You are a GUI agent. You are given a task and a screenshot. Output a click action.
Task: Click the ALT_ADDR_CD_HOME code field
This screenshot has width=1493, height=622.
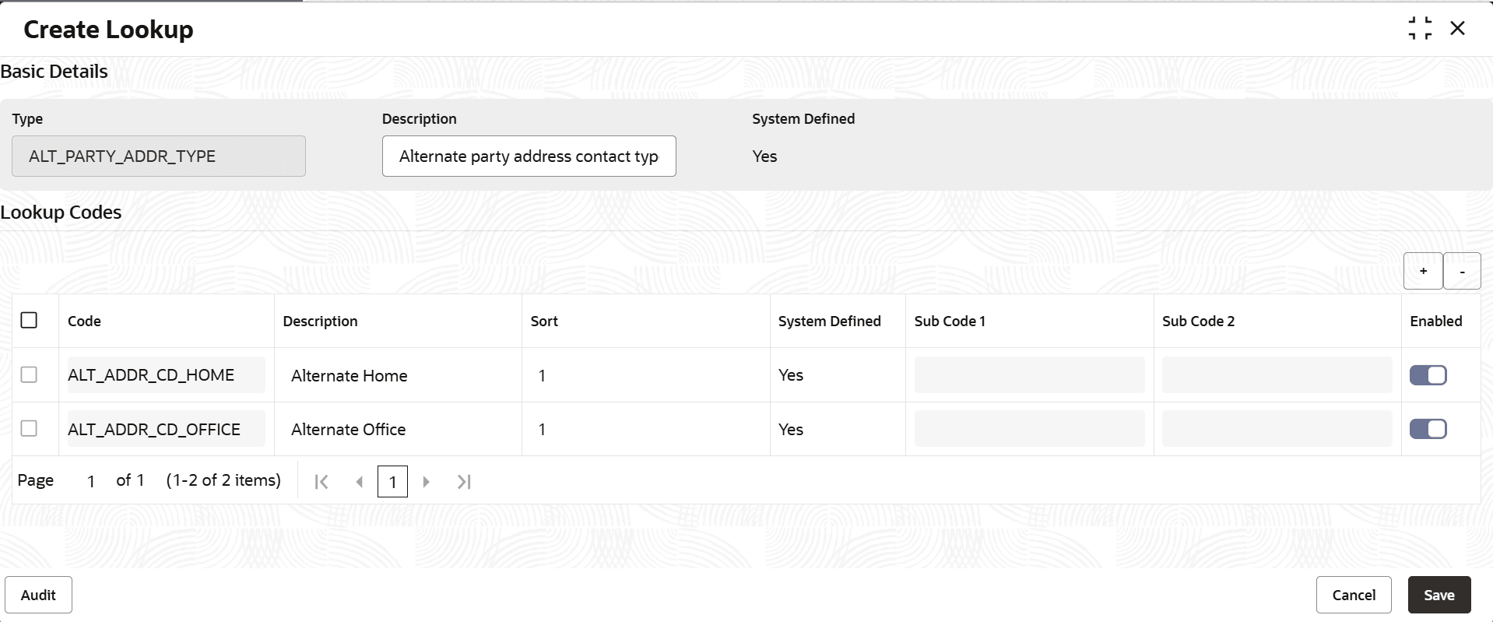pos(166,375)
